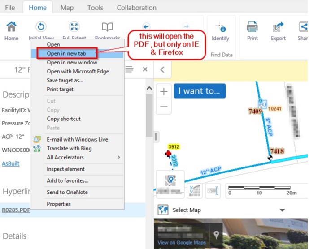Open the R0285.PDF hyperlink
Image resolution: width=309 pixels, height=249 pixels.
(x=16, y=210)
